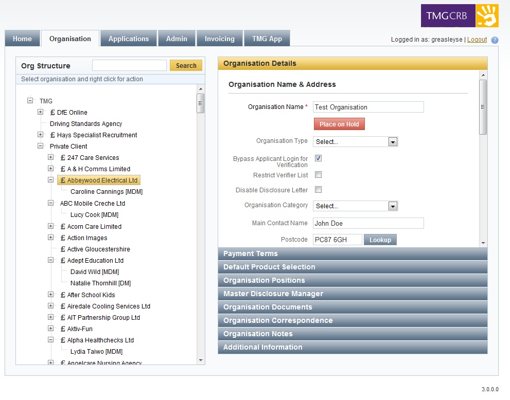Click the pound icon beside After School Kids
The image size is (510, 400).
(x=63, y=295)
